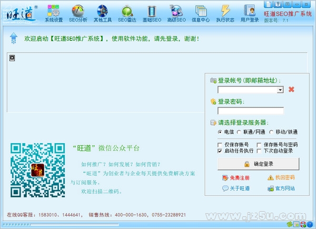Expand the login account dropdown arrow
Viewport: 316px width, 229px height.
[280, 90]
